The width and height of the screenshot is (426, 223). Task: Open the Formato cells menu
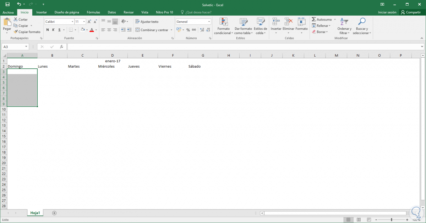(x=301, y=26)
